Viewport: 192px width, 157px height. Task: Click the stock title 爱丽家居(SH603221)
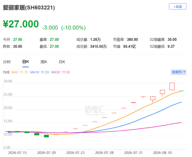coord(29,8)
